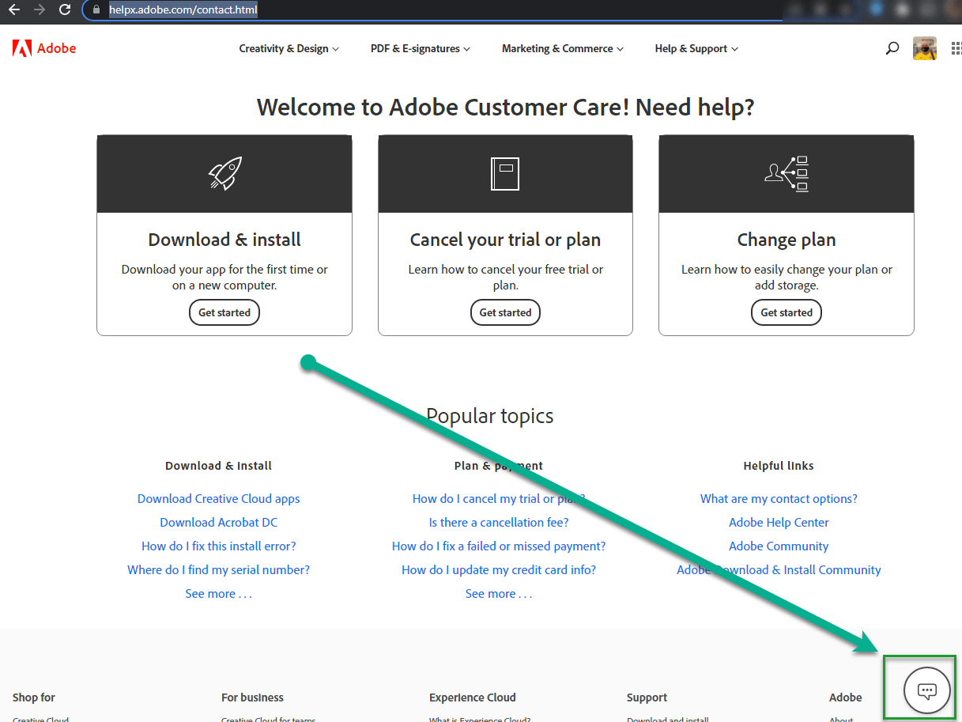This screenshot has height=722, width=962.
Task: Open the Adobe apps grid icon
Action: pos(956,48)
